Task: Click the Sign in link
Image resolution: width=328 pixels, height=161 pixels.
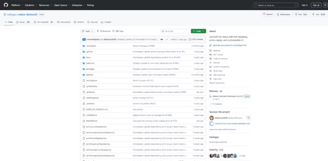Action: 305,5
